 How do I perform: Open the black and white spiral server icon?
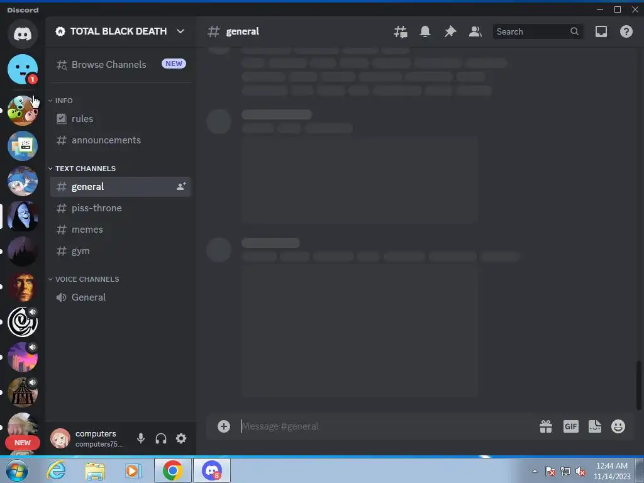(x=23, y=322)
